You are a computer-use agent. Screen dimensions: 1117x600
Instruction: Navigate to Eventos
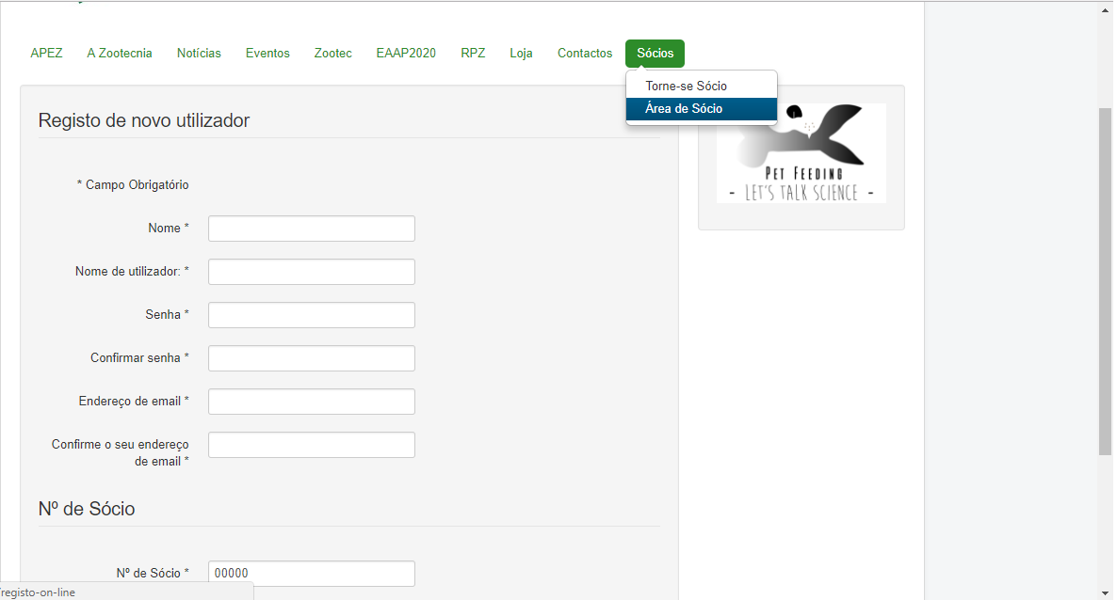(x=267, y=54)
